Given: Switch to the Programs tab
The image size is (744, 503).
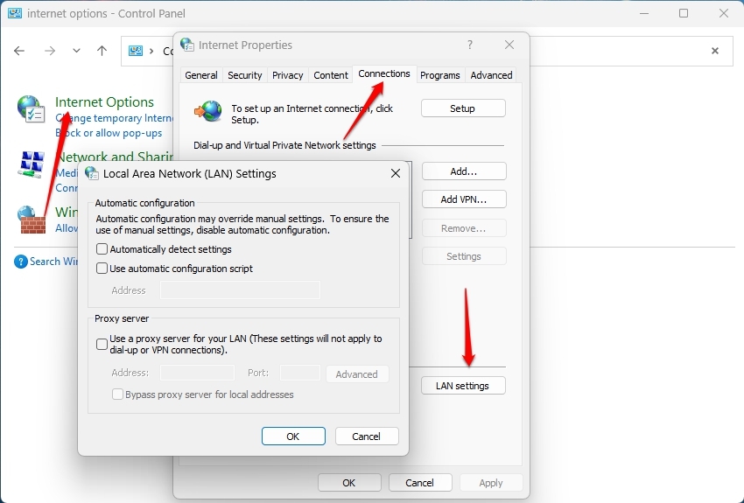Looking at the screenshot, I should click(x=440, y=75).
